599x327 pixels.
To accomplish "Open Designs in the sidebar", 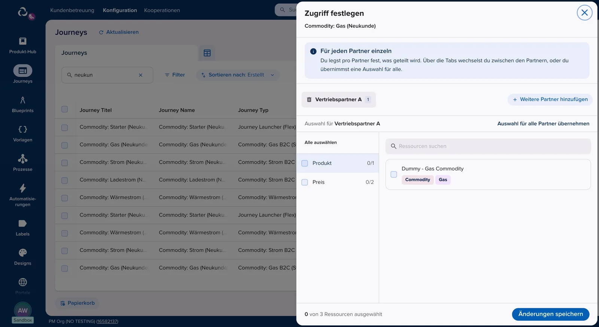I will (x=22, y=257).
